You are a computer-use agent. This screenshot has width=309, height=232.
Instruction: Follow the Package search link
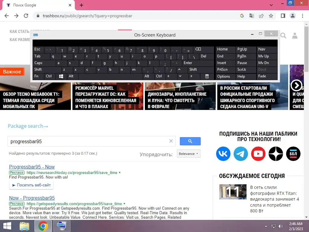(x=28, y=126)
